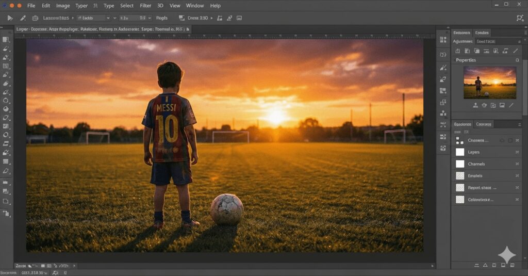
Task: Select the Channels row
Action: pos(487,164)
